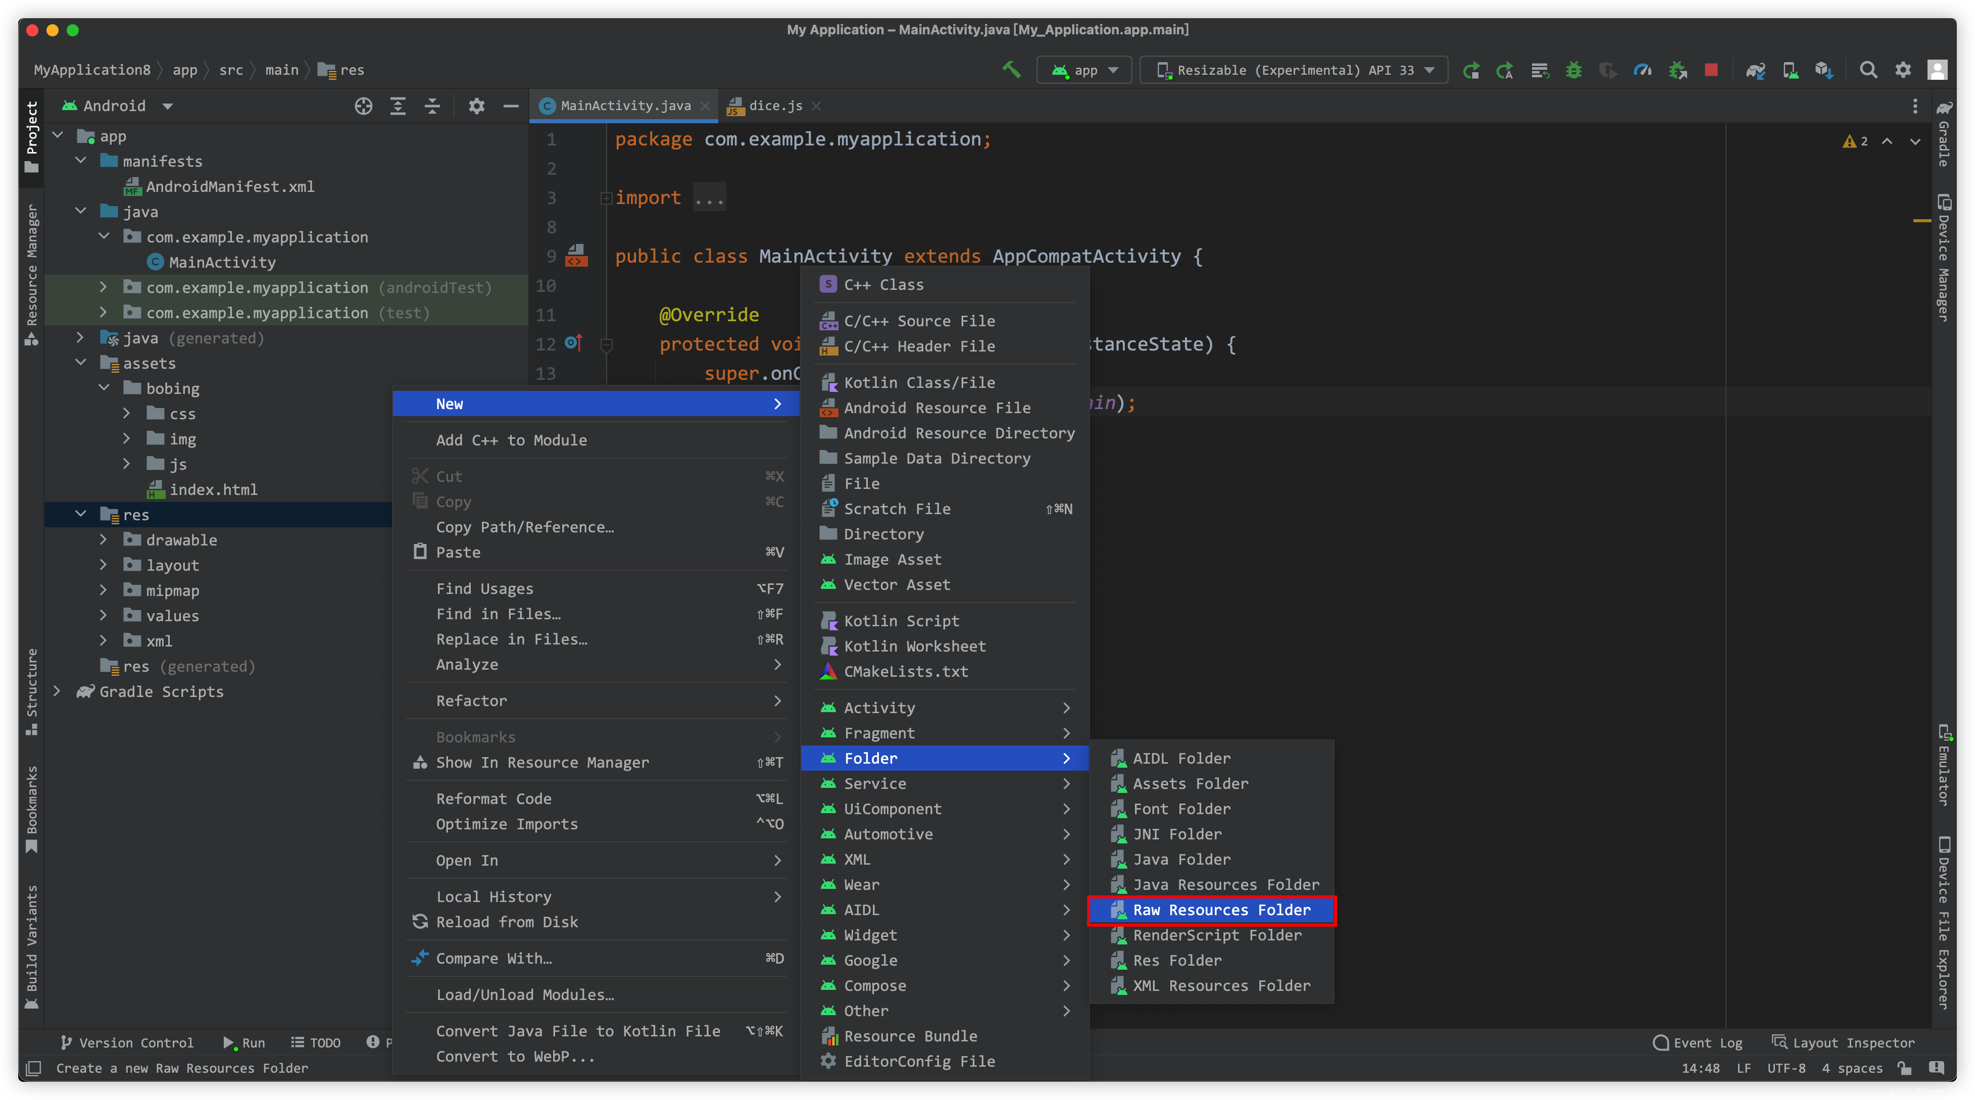Click the Make Project hammer icon

pyautogui.click(x=1011, y=70)
